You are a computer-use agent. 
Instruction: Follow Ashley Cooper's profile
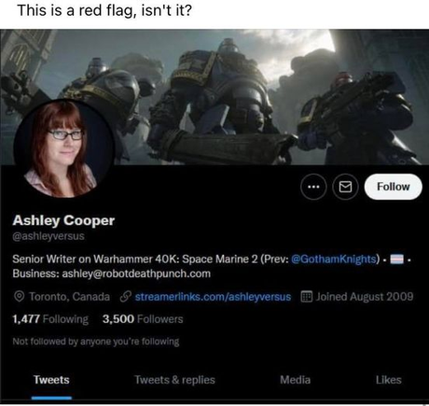394,187
